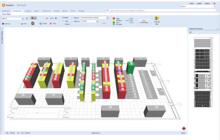This screenshot has width=220, height=140.
Task: Click the Isolate tool
Action: [43, 23]
